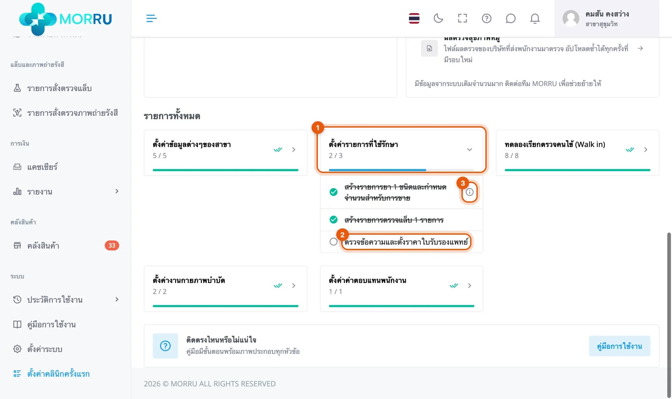Image resolution: width=672 pixels, height=399 pixels.
Task: Expand the ตั้งค่างานกายภาพบำบัด card chevron
Action: pyautogui.click(x=294, y=285)
